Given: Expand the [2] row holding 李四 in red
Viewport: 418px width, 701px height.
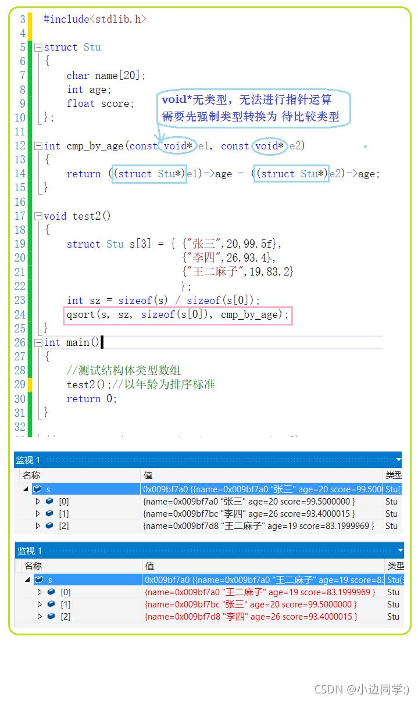Looking at the screenshot, I should [40, 617].
